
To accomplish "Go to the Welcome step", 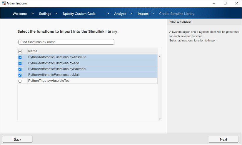I will 20,14.
